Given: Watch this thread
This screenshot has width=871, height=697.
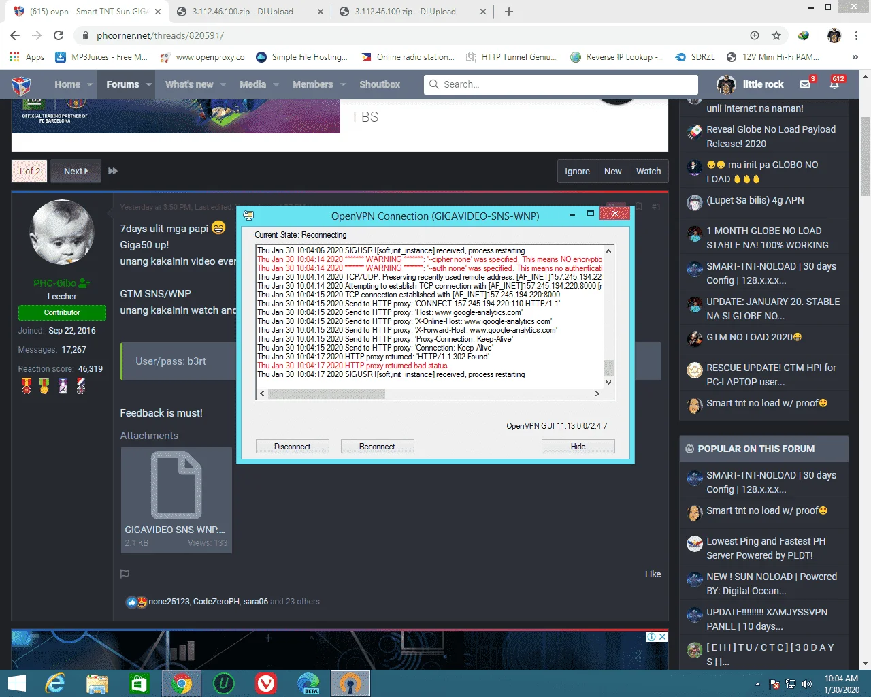Looking at the screenshot, I should point(648,171).
